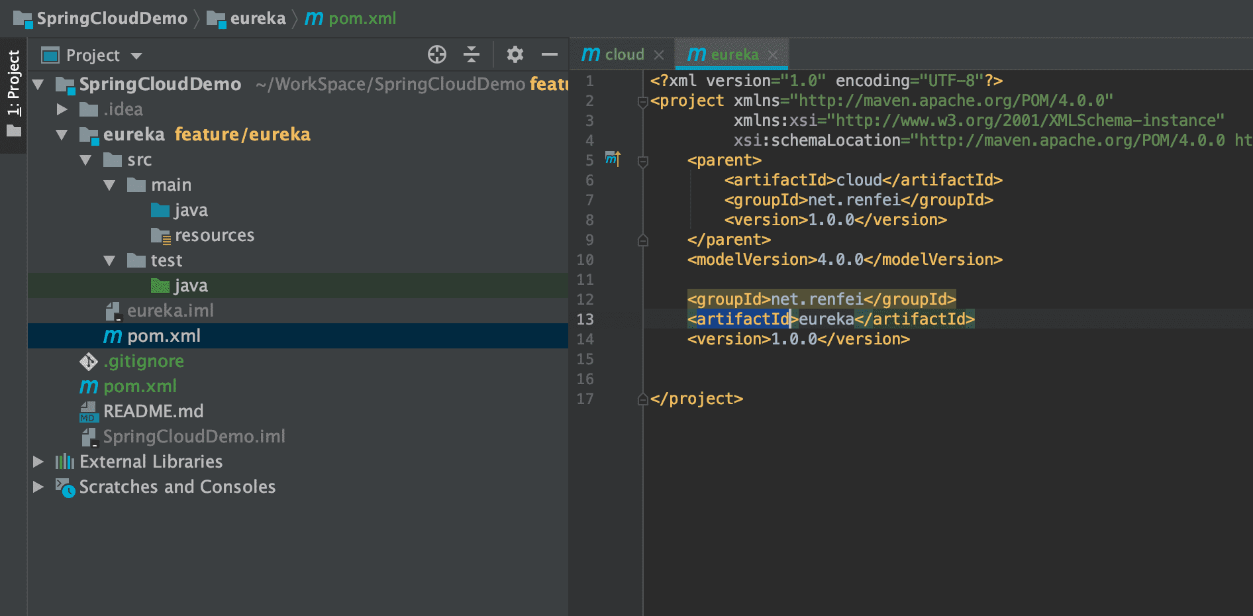Click feature/eureka branch label beside eureka
Screen dimensions: 1253x616
tap(242, 134)
